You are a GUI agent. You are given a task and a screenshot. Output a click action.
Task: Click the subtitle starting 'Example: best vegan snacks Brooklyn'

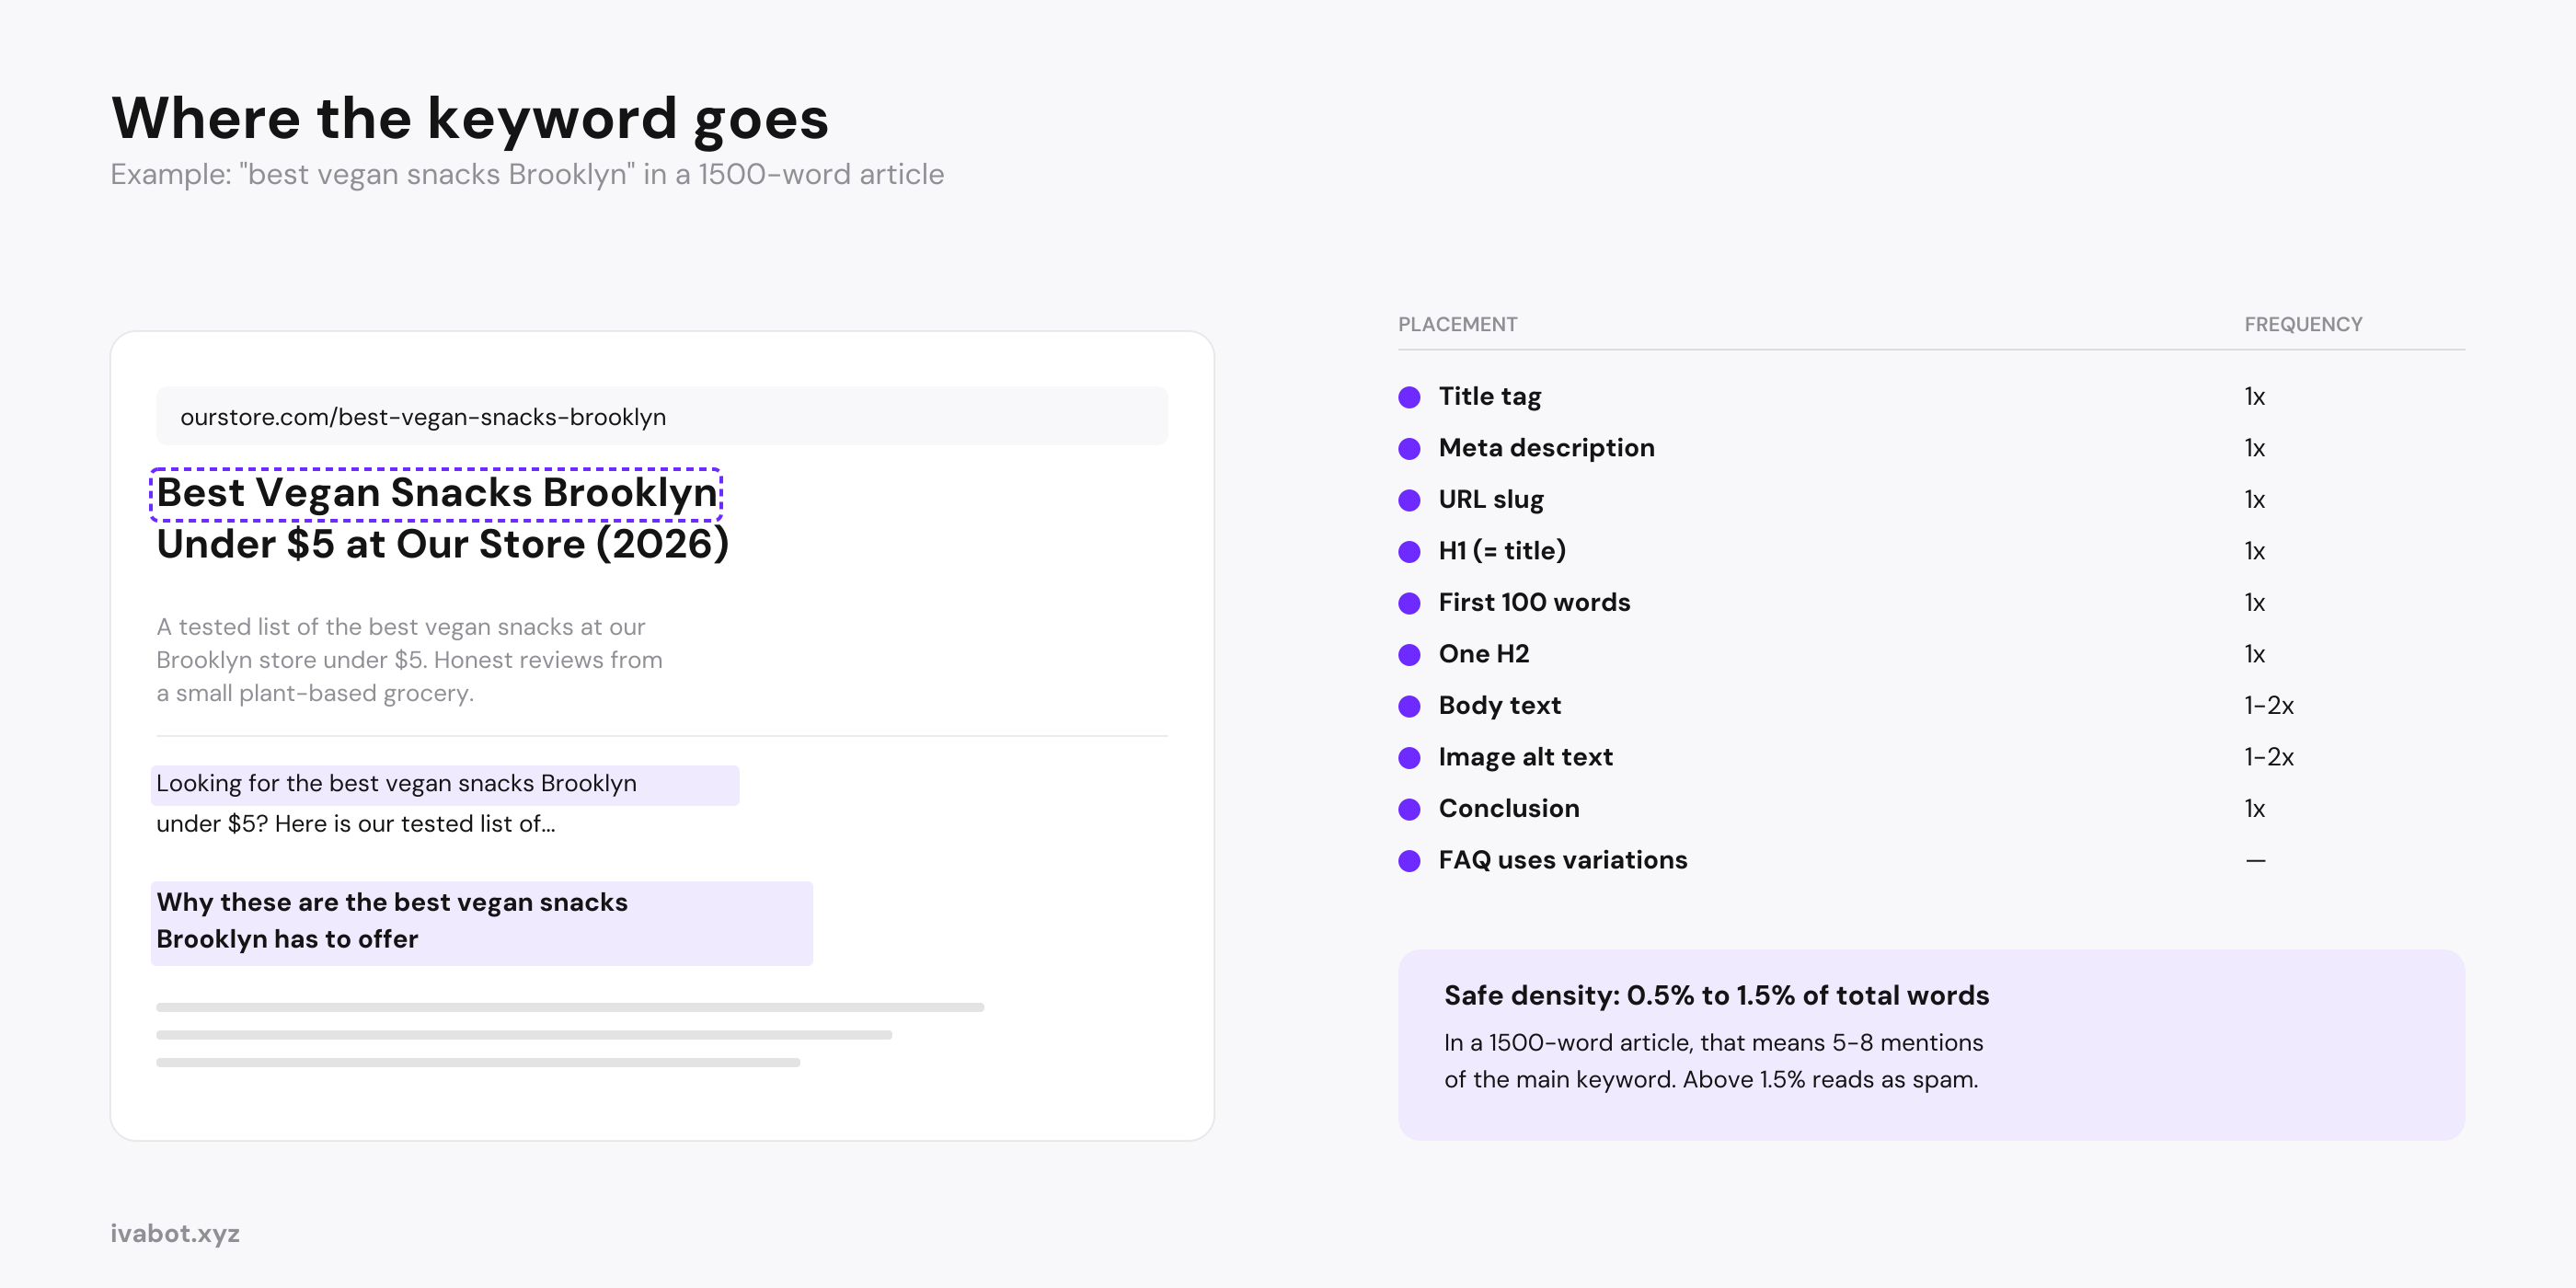coord(527,175)
